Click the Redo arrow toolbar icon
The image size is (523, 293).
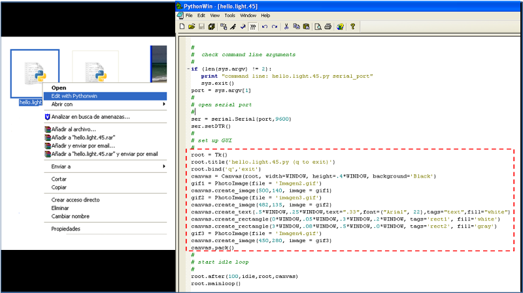[x=274, y=27]
